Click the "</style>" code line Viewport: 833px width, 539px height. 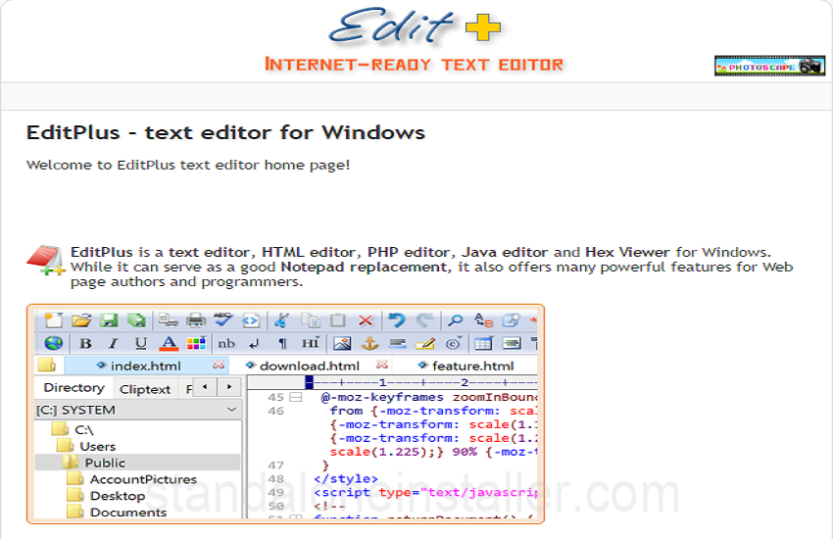click(x=346, y=478)
